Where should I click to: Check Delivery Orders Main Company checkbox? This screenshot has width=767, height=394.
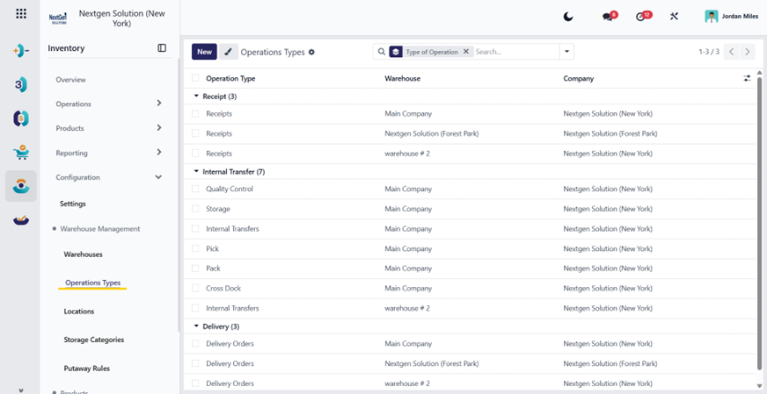point(195,343)
